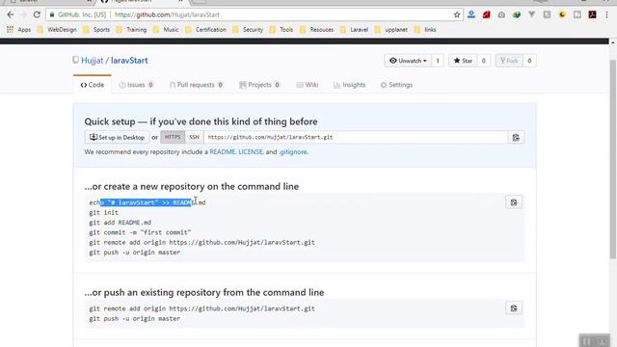This screenshot has height=347, width=617.
Task: Click Set up in Desktop button
Action: point(117,137)
